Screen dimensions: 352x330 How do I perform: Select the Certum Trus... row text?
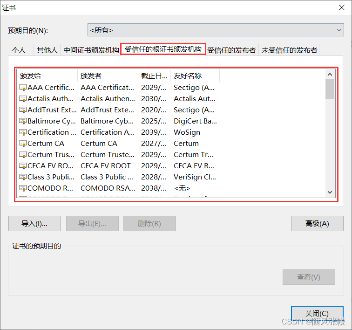click(51, 155)
